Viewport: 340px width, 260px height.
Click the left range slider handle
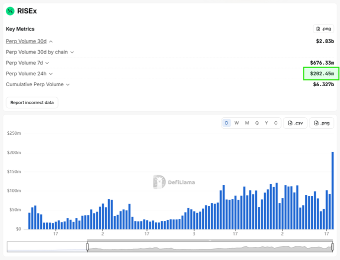tap(87, 247)
